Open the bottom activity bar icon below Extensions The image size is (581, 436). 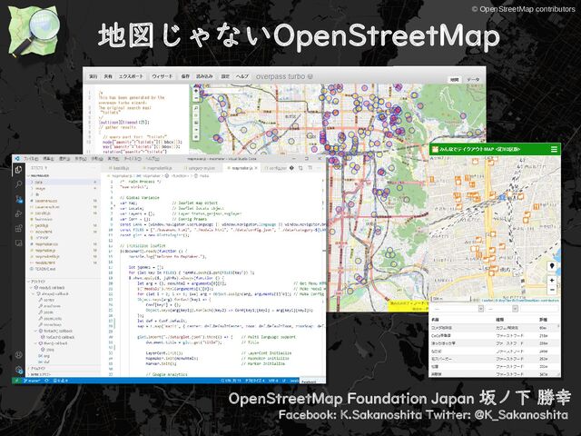tap(18, 243)
